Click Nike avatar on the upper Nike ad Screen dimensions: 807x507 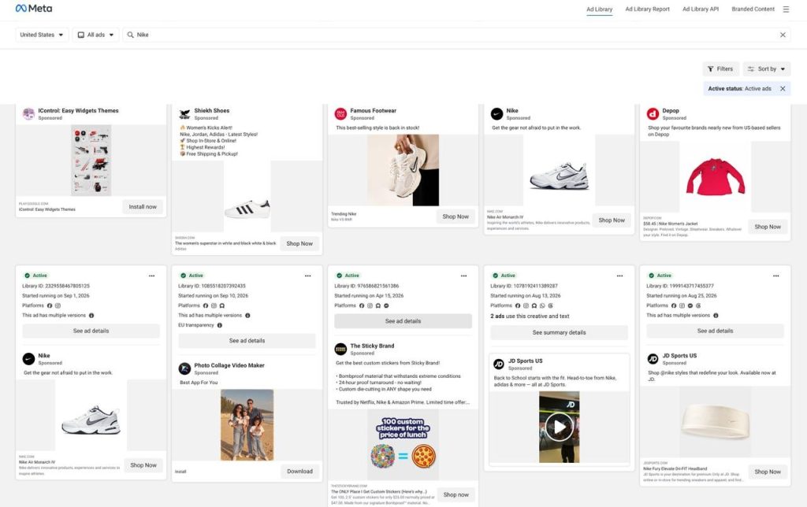click(496, 113)
